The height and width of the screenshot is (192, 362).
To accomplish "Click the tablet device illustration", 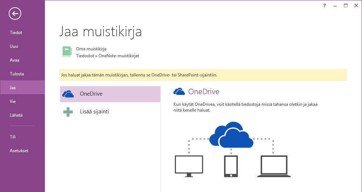I will pyautogui.click(x=231, y=166).
